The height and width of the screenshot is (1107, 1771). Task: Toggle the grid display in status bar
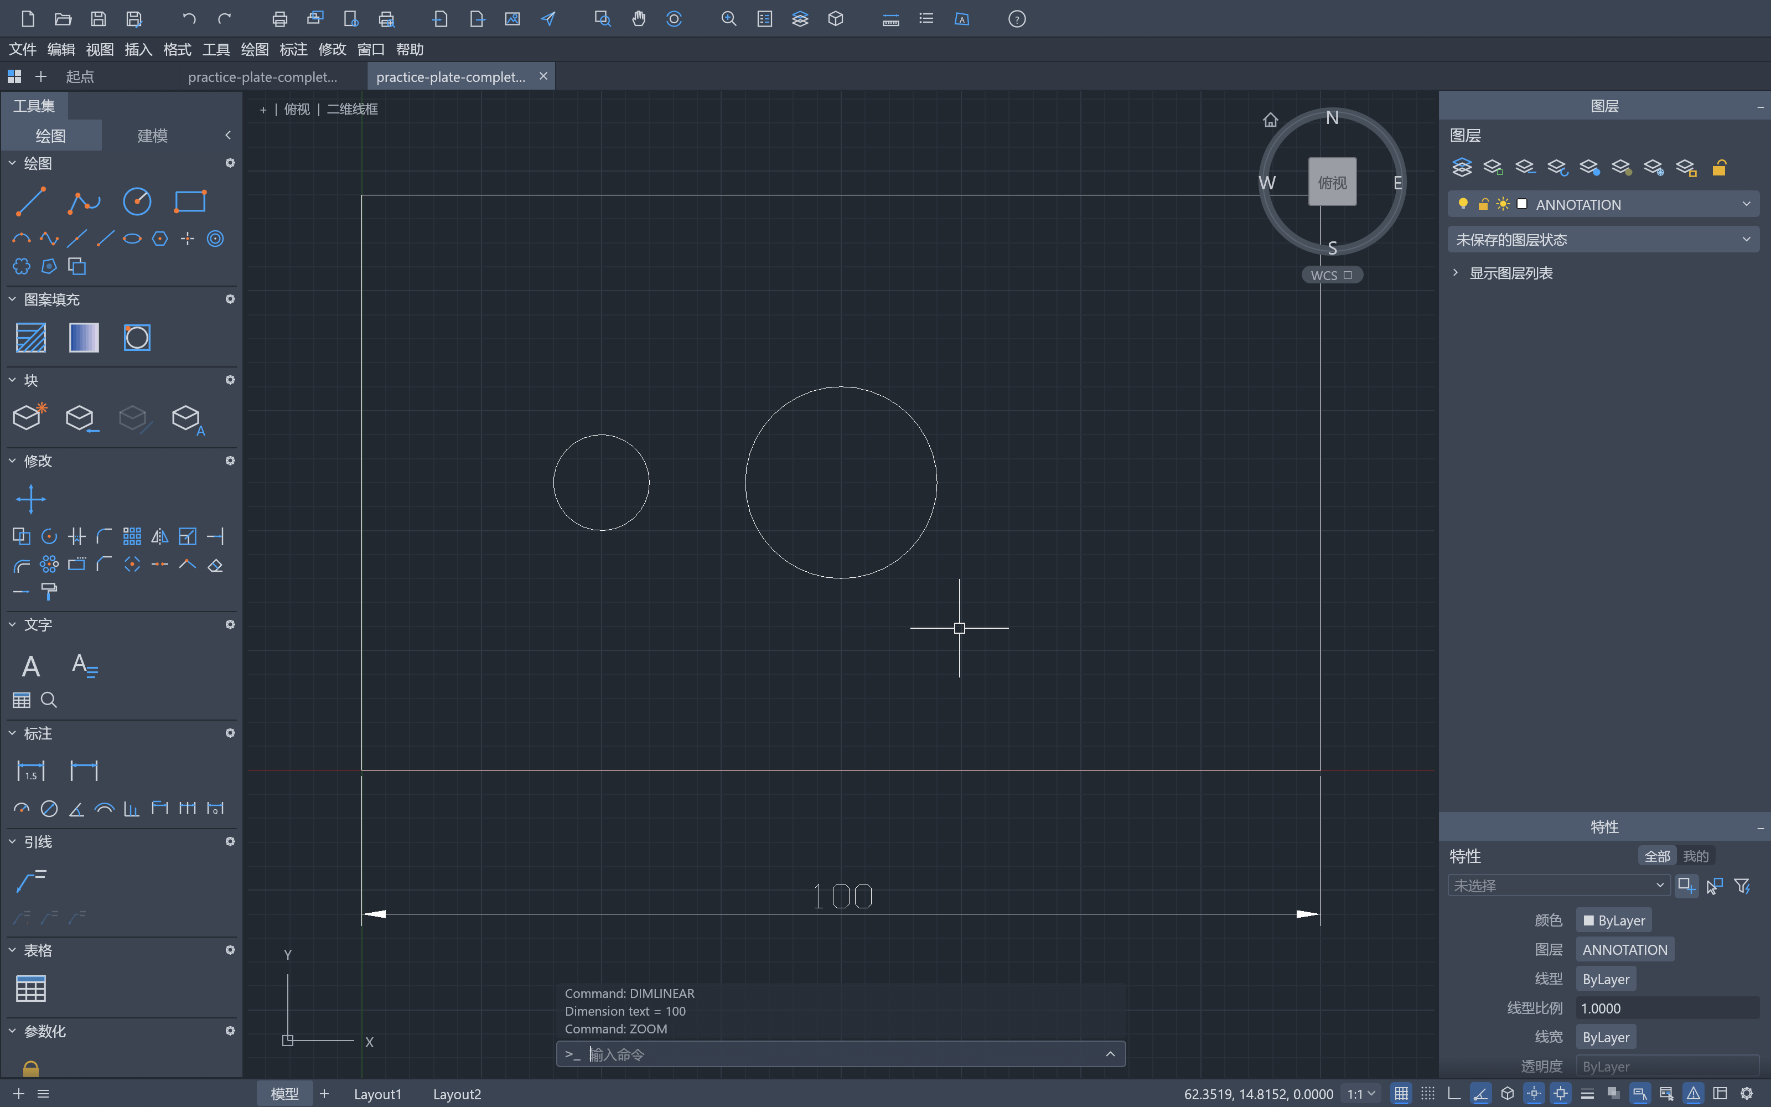(1401, 1093)
